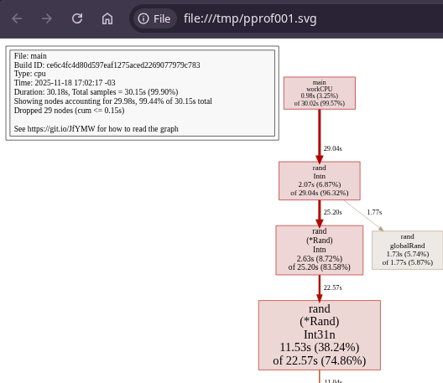Click the Build ID line in legend
The height and width of the screenshot is (383, 443).
click(107, 65)
